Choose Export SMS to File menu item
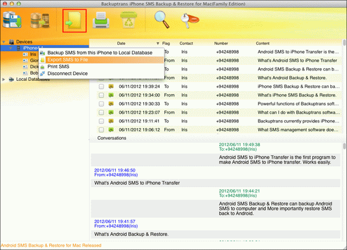 coord(101,59)
